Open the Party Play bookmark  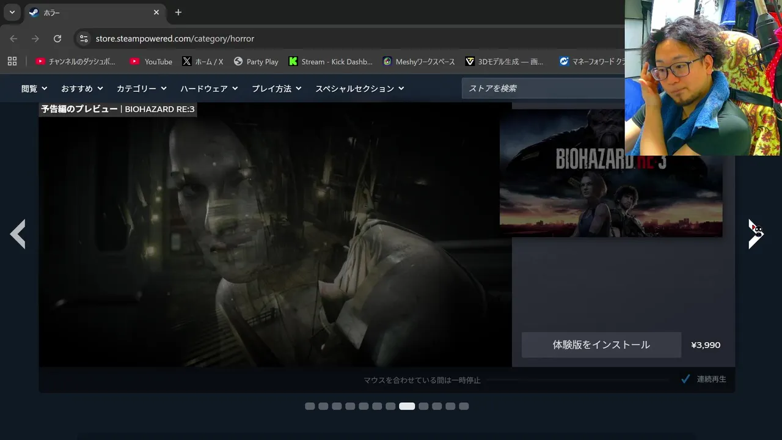coord(256,62)
